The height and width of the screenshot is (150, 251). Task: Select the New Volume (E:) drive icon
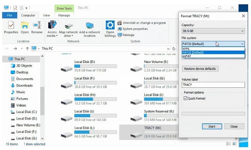(x=136, y=69)
